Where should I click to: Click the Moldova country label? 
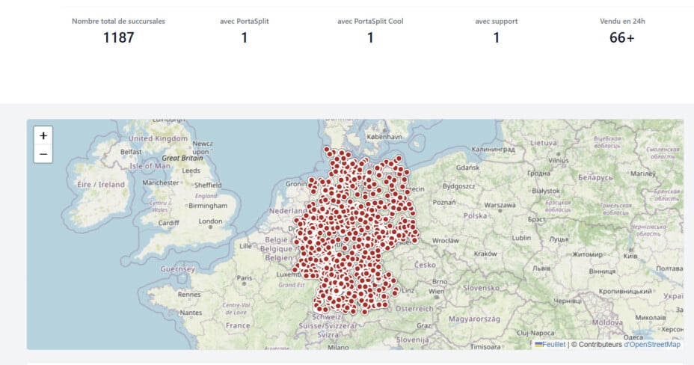(x=607, y=322)
